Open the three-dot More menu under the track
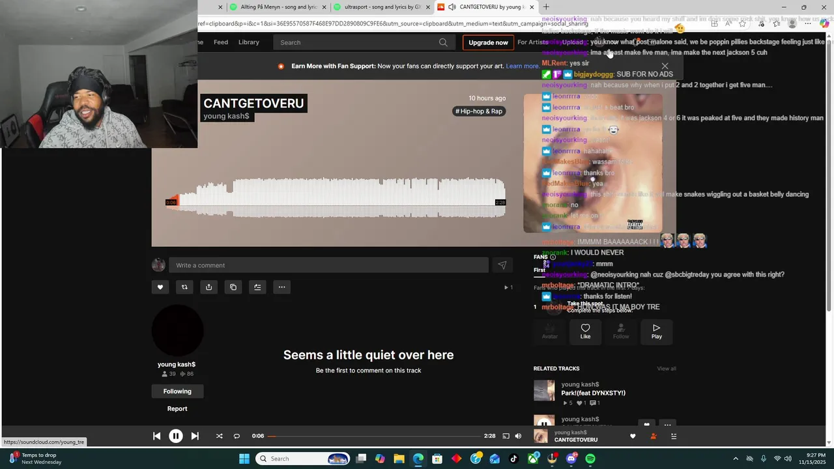 (281, 287)
